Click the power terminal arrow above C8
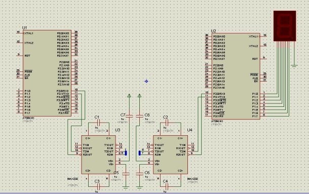The width and height of the screenshot is (309, 194). (x=139, y=96)
